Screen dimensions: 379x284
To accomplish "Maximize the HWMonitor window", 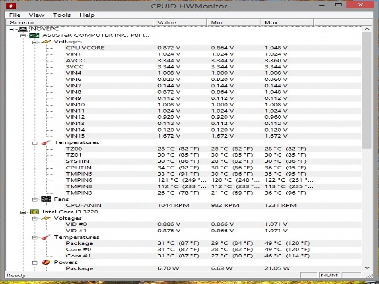I will 338,5.
